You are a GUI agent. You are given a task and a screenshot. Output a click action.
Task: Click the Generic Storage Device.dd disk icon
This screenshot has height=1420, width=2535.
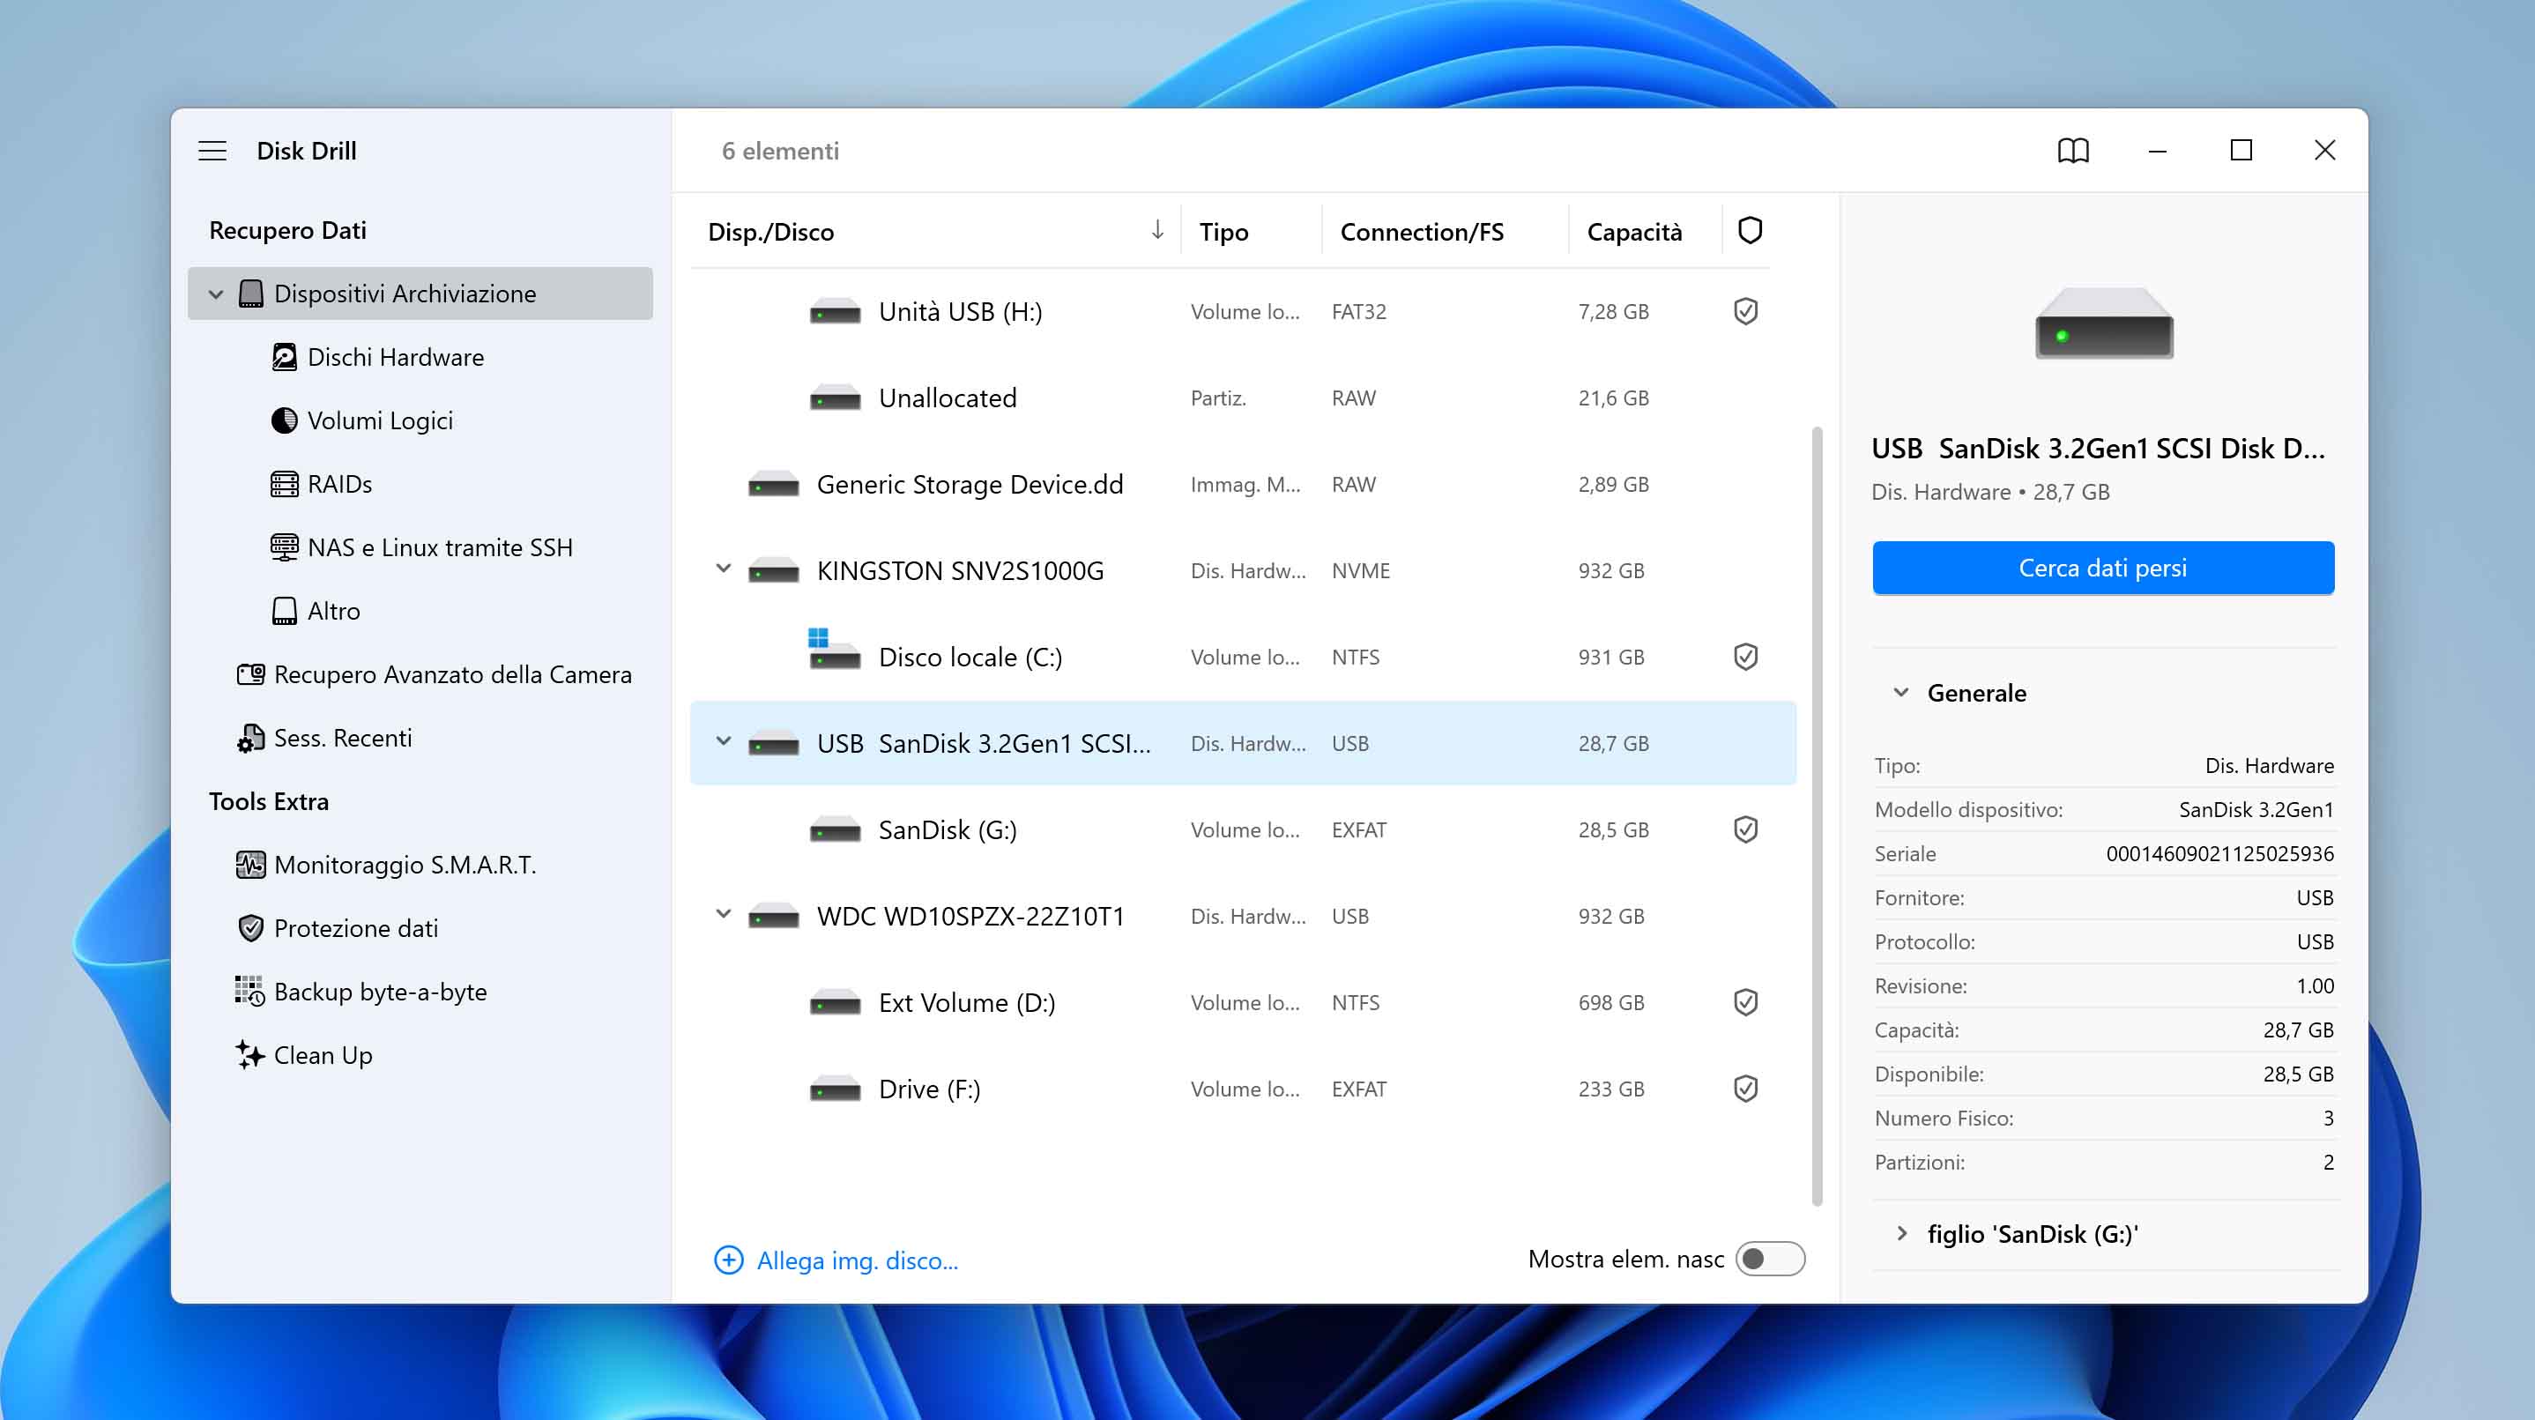774,484
